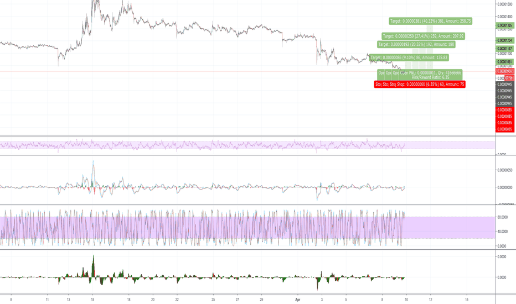Click green price tag 0.00001031
516x304 pixels.
pos(505,62)
